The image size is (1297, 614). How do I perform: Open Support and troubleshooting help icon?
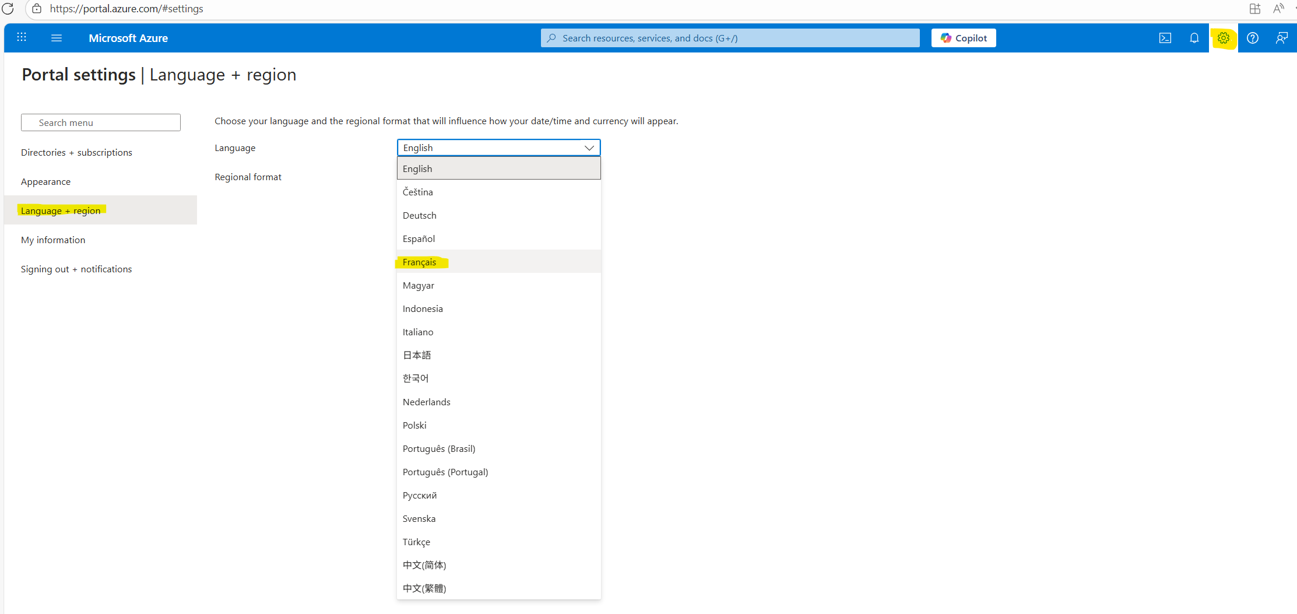pyautogui.click(x=1252, y=38)
